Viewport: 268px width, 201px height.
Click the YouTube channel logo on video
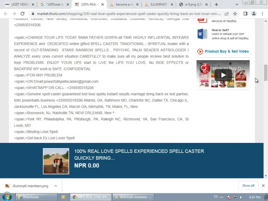(205, 68)
